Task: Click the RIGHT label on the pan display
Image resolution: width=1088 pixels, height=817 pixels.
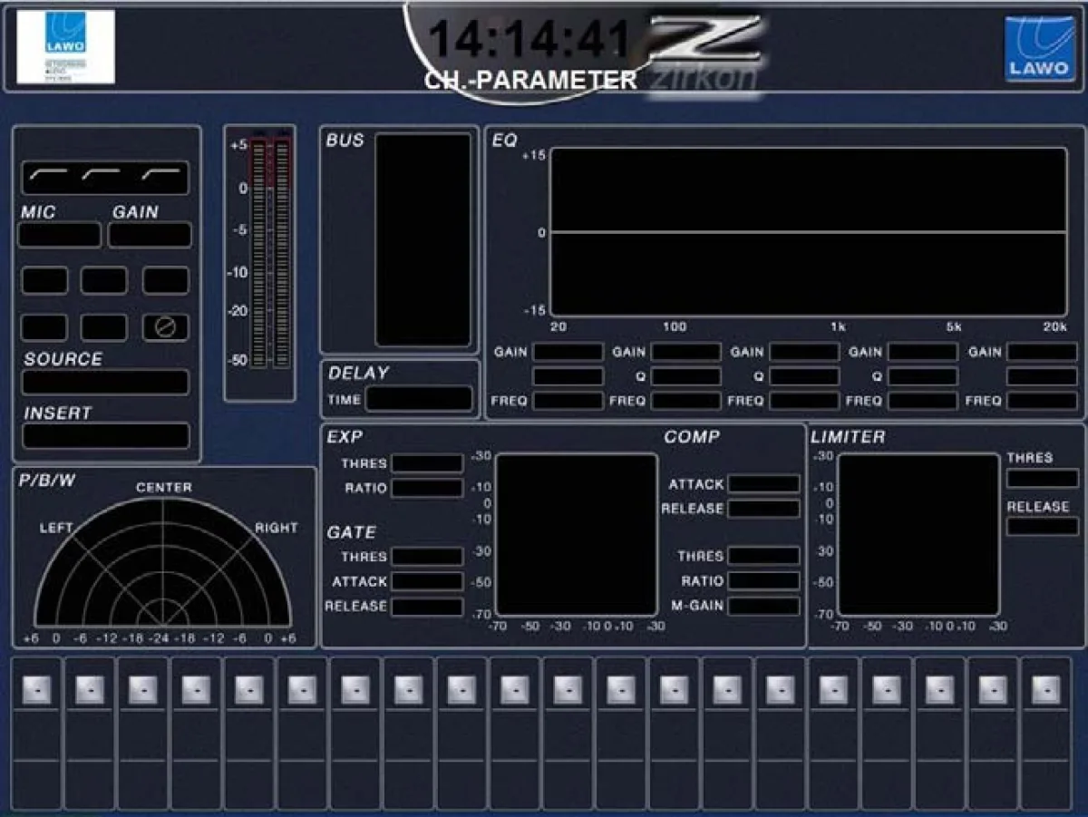Action: pyautogui.click(x=276, y=528)
